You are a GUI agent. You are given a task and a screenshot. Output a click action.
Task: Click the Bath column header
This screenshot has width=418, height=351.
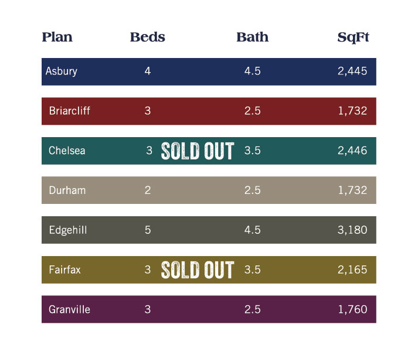(253, 37)
